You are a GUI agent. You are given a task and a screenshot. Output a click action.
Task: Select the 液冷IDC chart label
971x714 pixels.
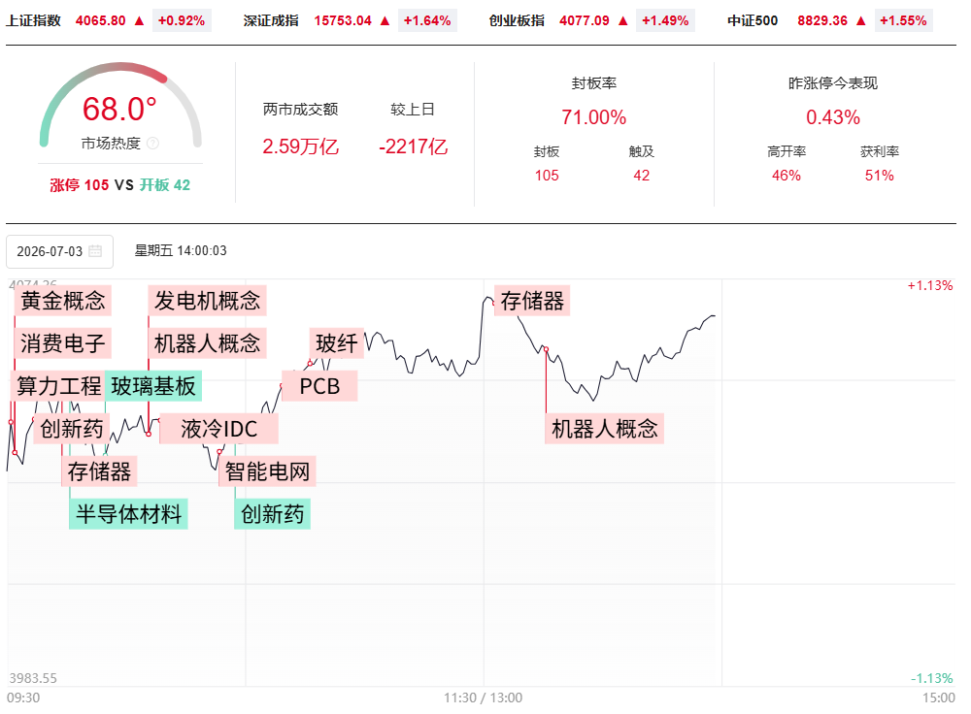pyautogui.click(x=218, y=429)
